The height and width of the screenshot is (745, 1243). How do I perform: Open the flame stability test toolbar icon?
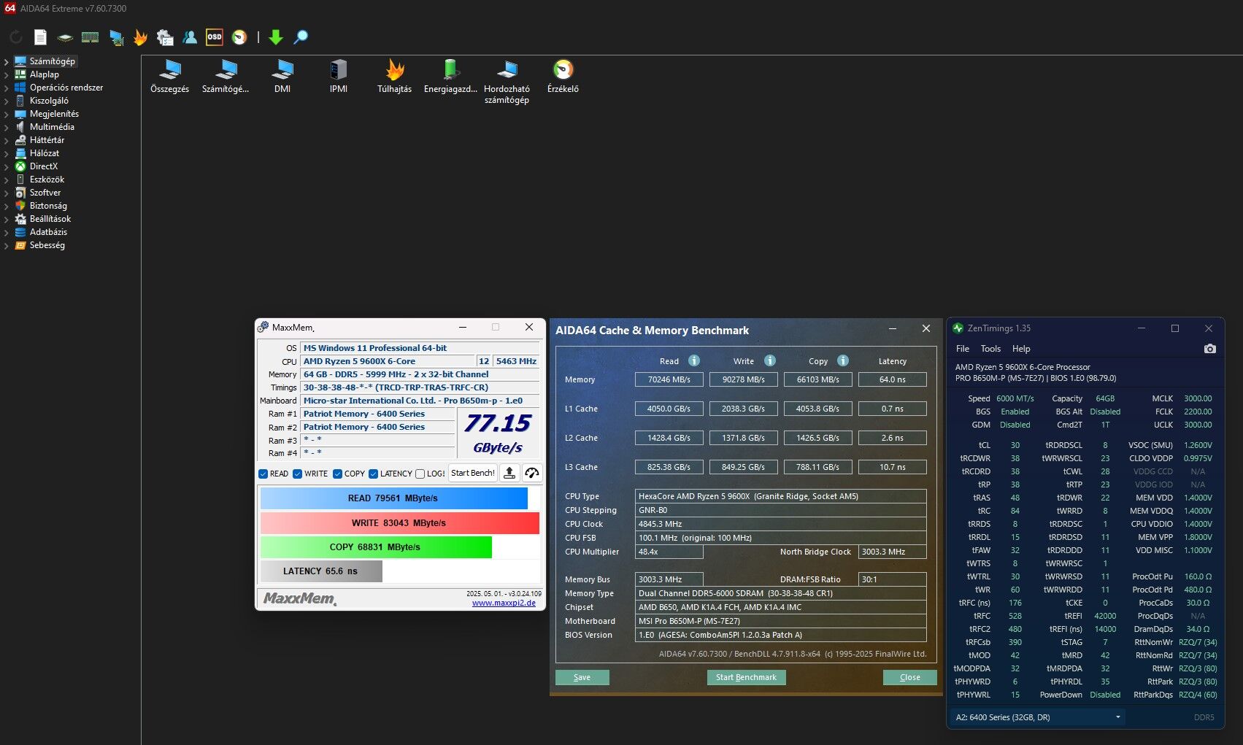click(141, 37)
